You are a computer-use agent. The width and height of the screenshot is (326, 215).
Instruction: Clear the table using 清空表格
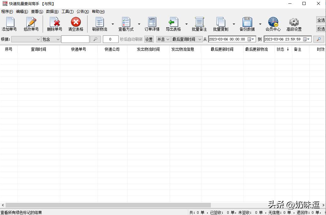point(75,24)
